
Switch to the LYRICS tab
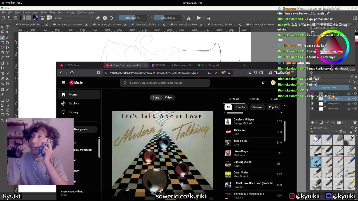[254, 99]
